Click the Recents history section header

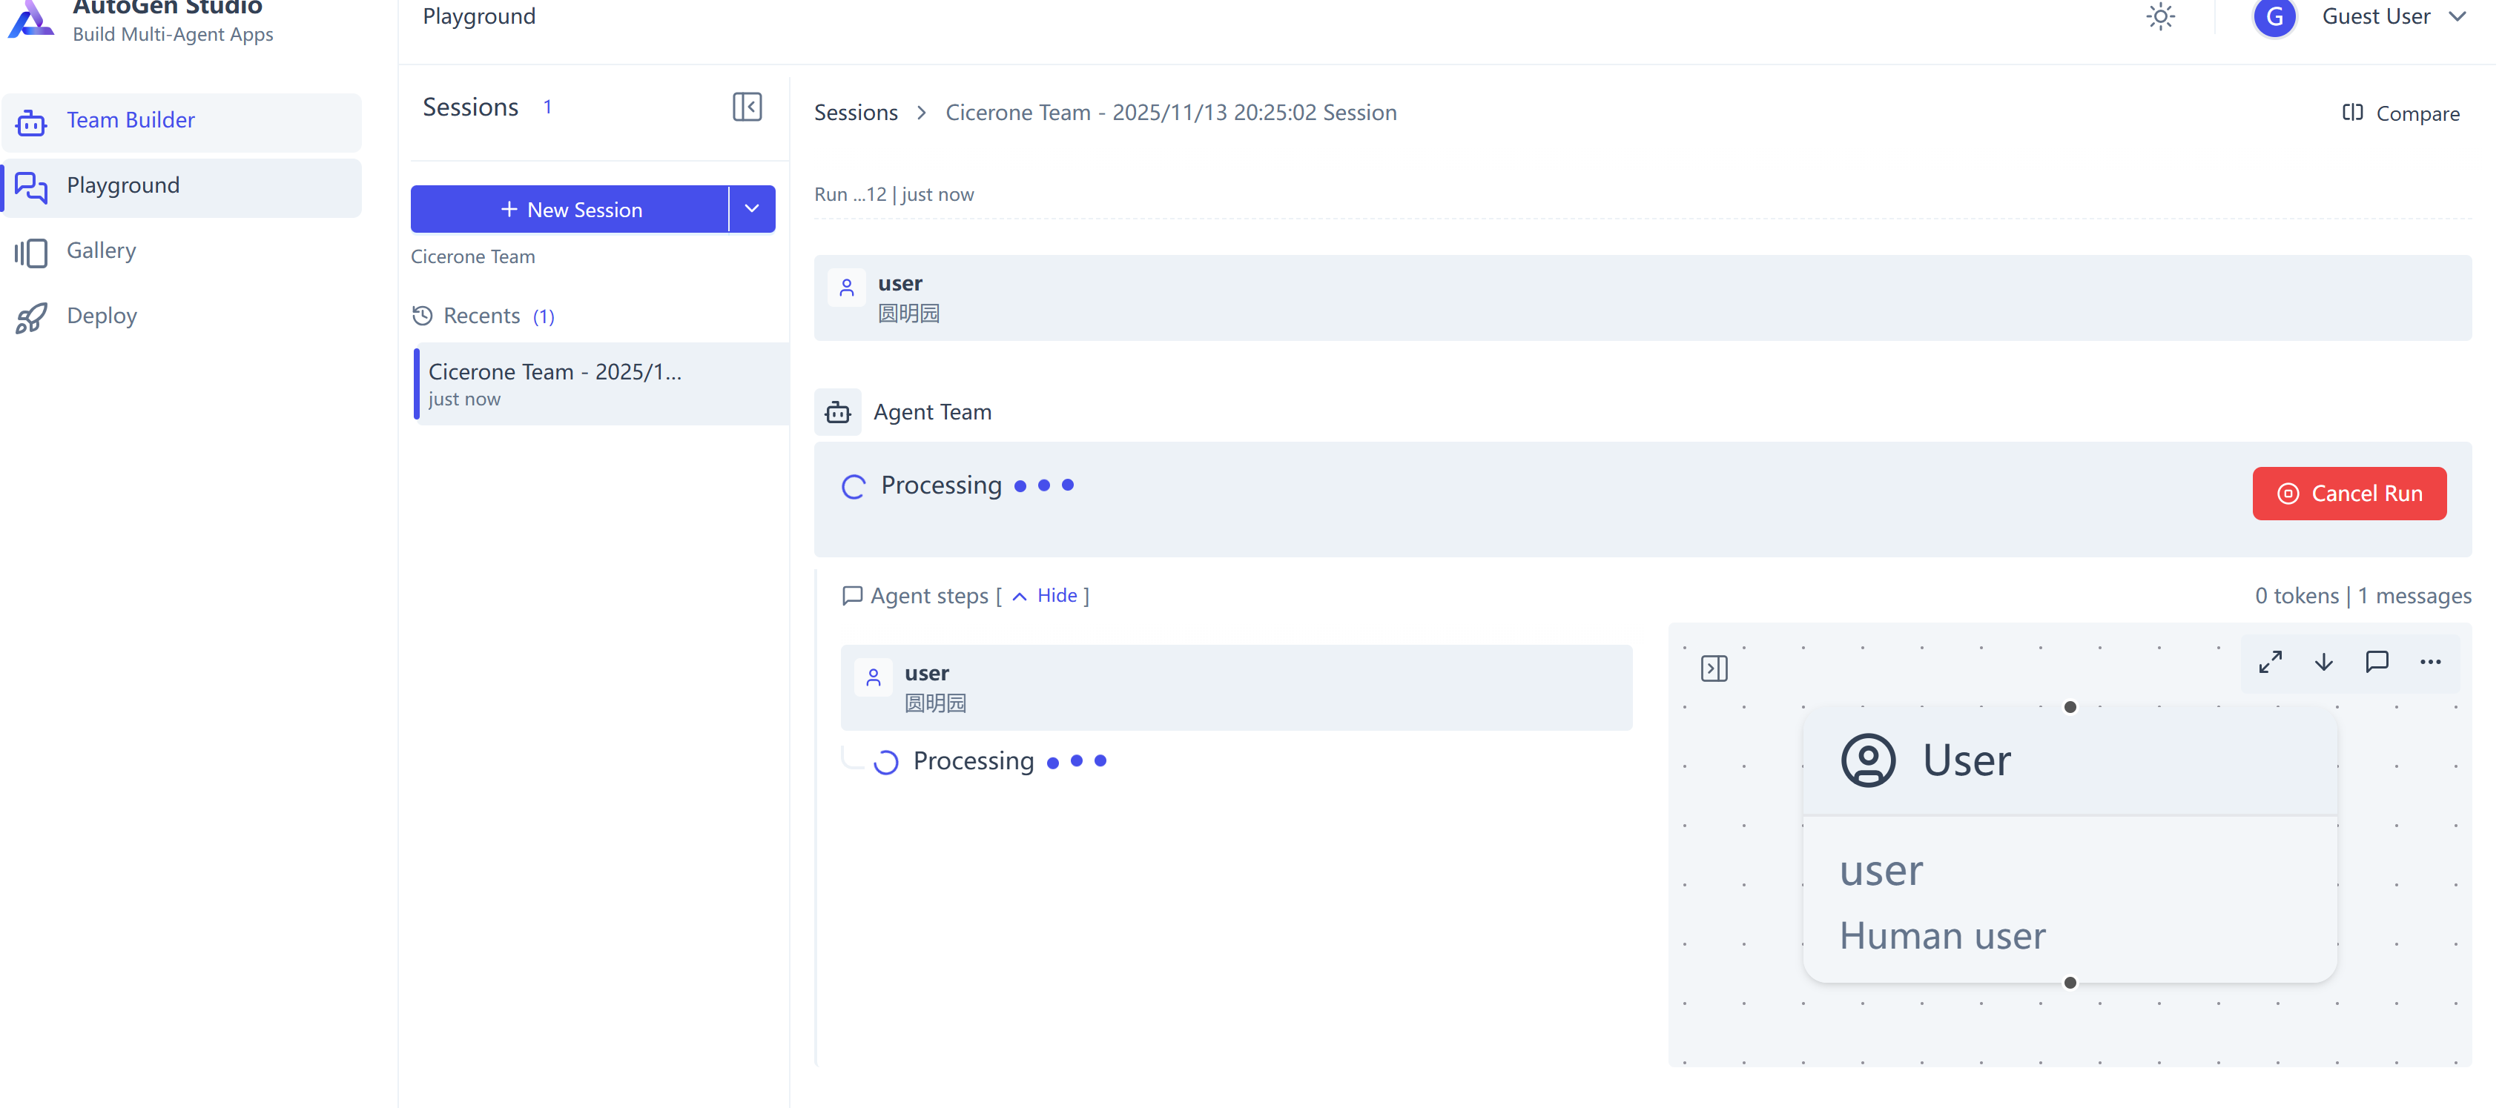coord(482,316)
